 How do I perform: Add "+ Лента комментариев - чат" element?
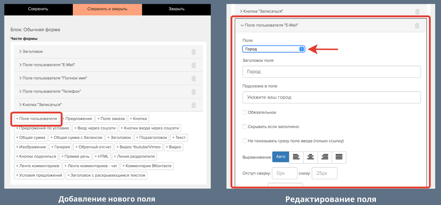pos(91,166)
